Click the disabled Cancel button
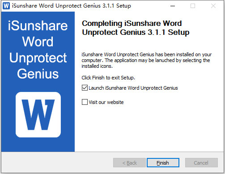 [x=201, y=163]
